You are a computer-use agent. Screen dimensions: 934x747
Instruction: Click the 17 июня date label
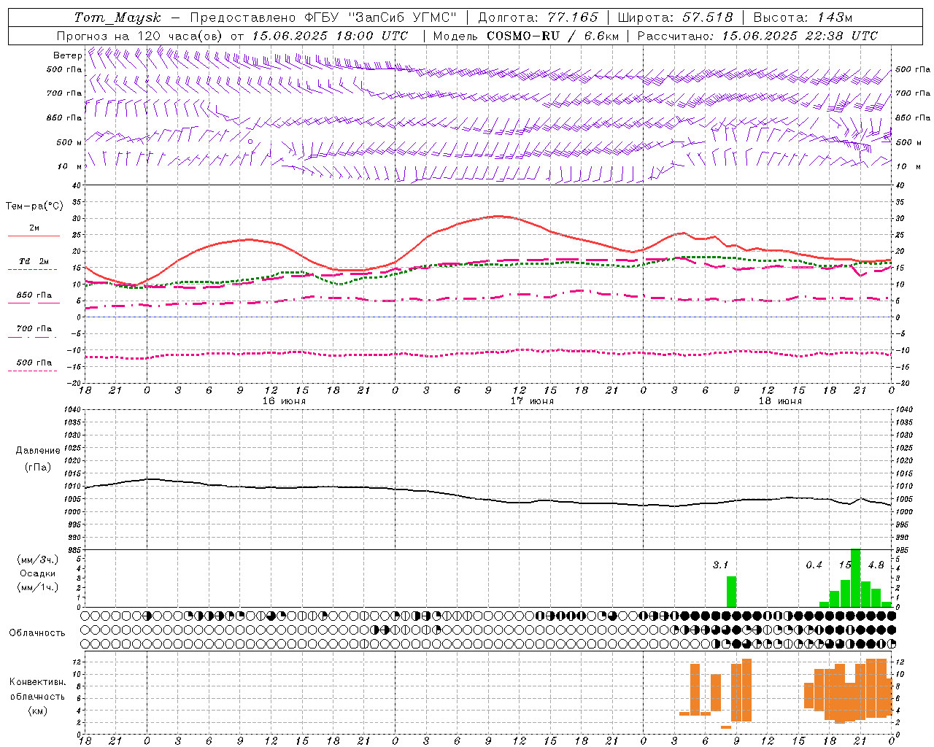pos(532,401)
